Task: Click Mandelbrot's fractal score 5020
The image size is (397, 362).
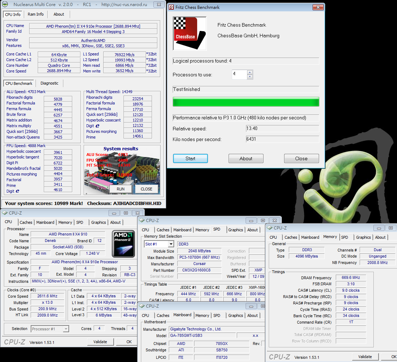Action: (58, 168)
